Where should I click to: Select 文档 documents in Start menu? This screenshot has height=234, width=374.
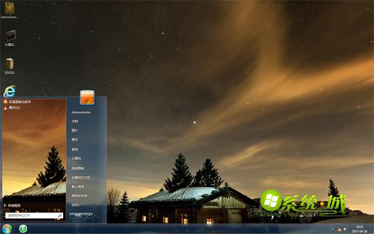coord(75,121)
